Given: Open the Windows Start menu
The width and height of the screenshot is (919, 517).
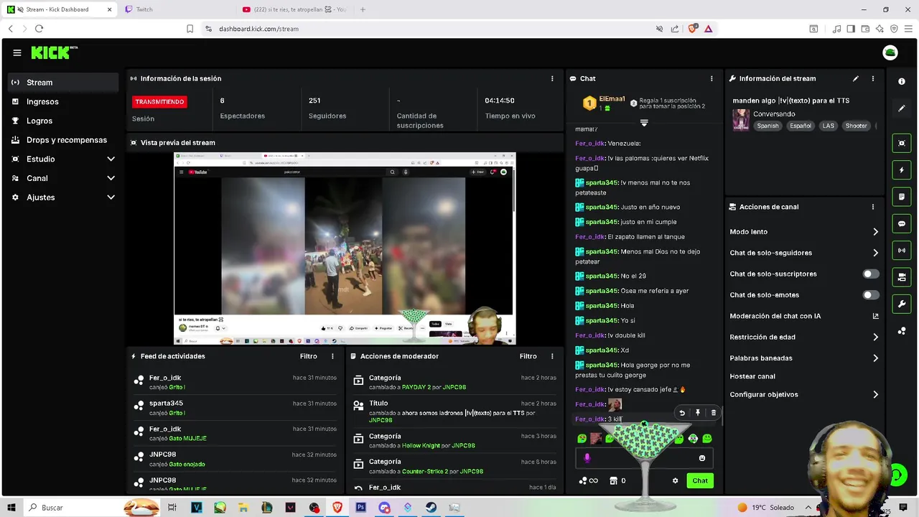Looking at the screenshot, I should (11, 508).
